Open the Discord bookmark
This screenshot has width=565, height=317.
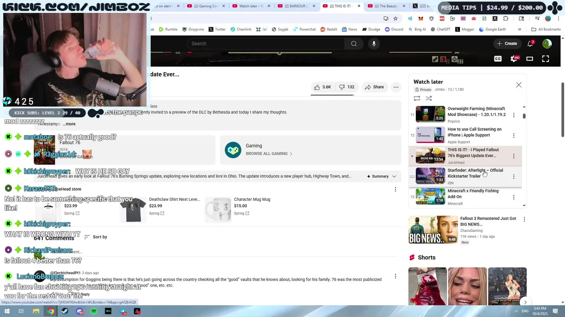394,29
